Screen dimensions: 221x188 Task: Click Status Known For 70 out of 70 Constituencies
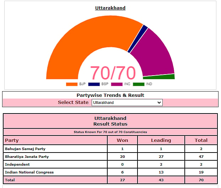pyautogui.click(x=110, y=132)
